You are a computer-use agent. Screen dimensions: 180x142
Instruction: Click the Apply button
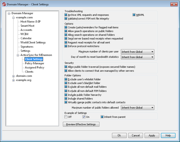click(x=152, y=136)
